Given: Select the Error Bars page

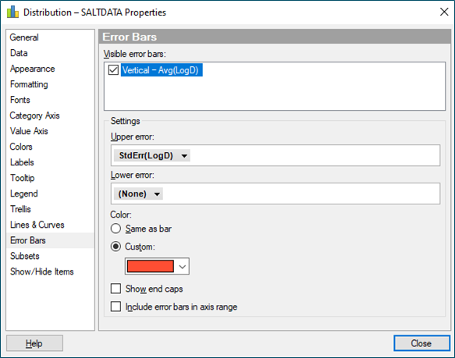Looking at the screenshot, I should point(50,240).
